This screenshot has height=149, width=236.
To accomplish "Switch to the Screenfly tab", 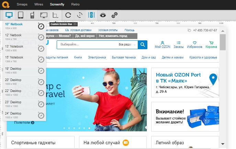I will (57, 4).
